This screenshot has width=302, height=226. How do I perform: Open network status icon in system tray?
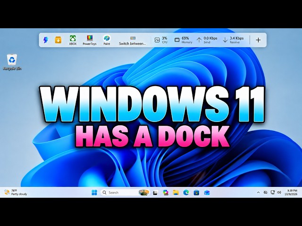(x=273, y=193)
